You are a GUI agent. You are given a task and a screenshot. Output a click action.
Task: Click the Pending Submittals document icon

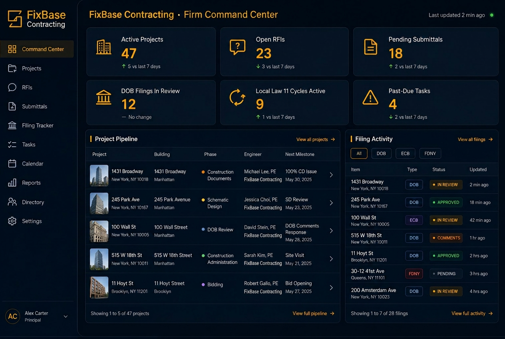pyautogui.click(x=370, y=47)
